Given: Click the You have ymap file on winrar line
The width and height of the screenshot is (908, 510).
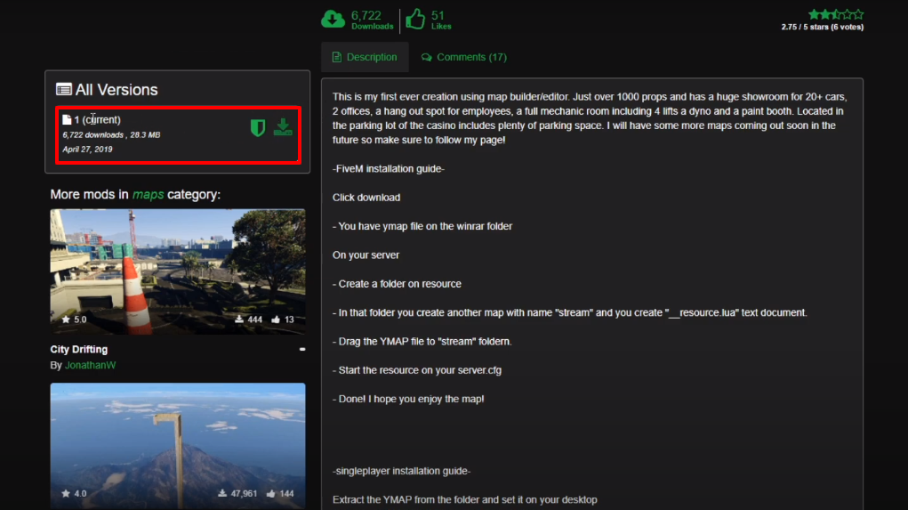Looking at the screenshot, I should (422, 226).
